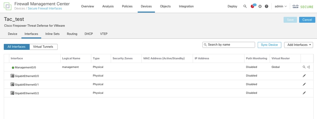Viewport: 317px width, 119px height.
Task: Click the GigabitEthernet0/1 interface icon
Action: (x=12, y=84)
